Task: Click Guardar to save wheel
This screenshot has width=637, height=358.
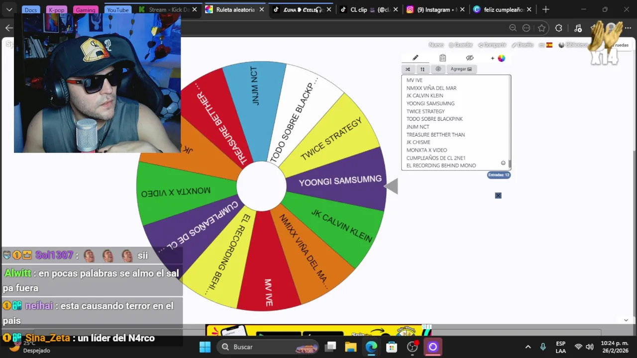Action: pos(460,45)
